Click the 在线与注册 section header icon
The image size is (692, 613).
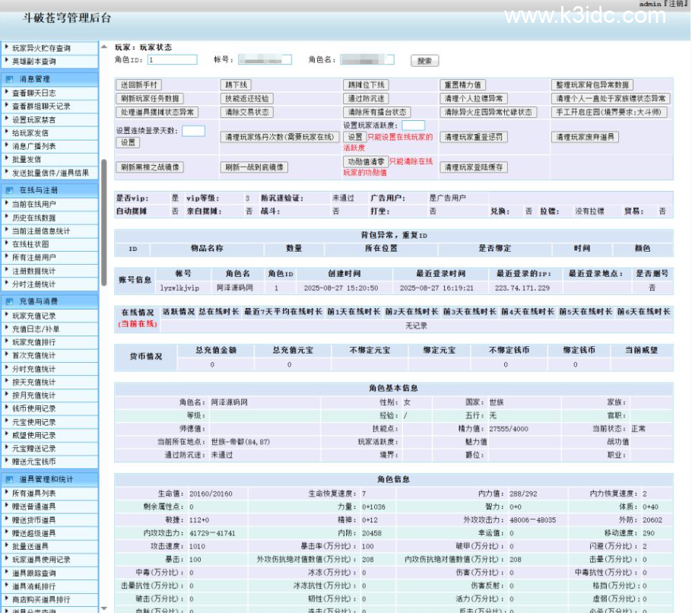[9, 190]
